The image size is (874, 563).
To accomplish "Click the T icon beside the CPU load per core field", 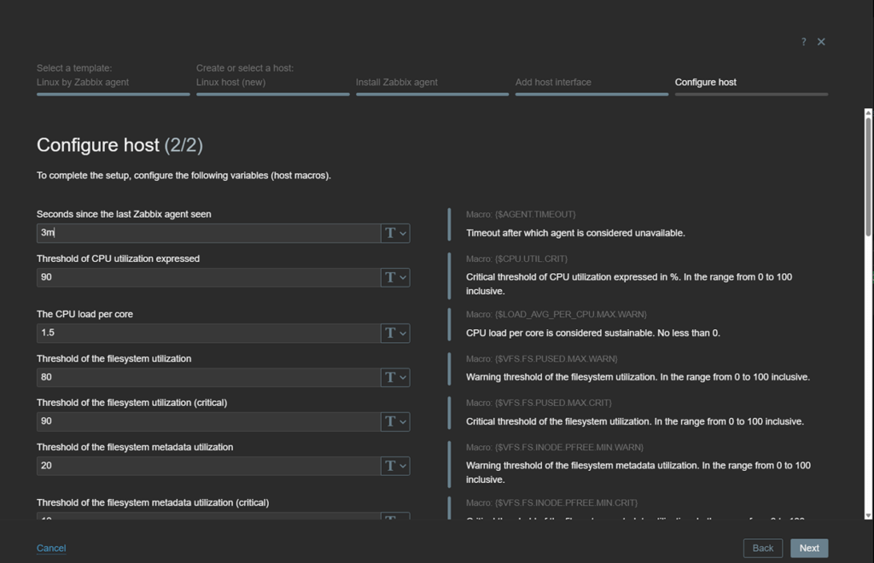I will [390, 333].
